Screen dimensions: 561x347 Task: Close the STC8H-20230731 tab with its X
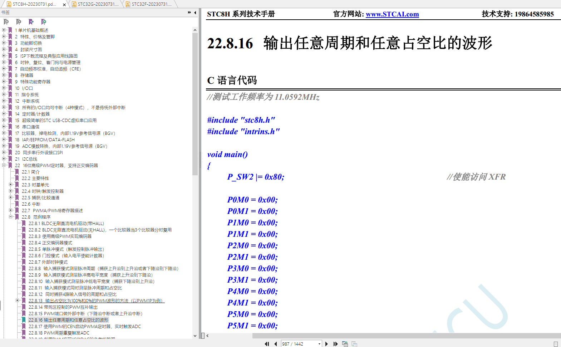pyautogui.click(x=64, y=5)
